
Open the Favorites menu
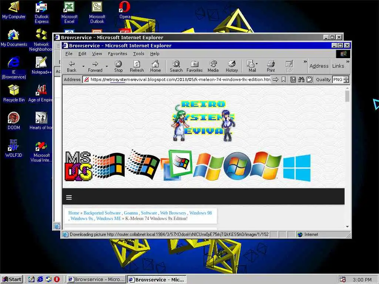click(117, 54)
